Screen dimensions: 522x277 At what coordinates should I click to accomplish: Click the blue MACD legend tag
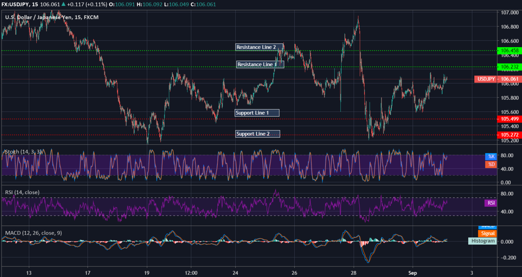tap(488, 227)
